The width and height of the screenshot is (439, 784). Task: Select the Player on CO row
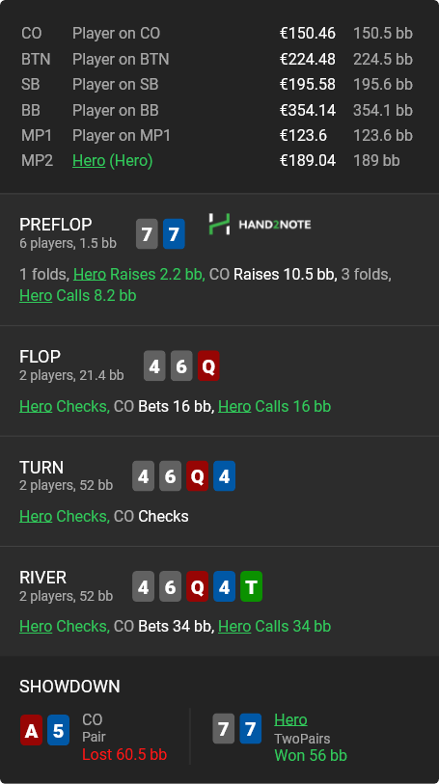pos(217,34)
